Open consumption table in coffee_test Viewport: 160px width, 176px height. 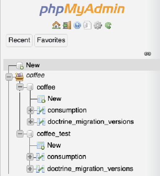(x=66, y=157)
